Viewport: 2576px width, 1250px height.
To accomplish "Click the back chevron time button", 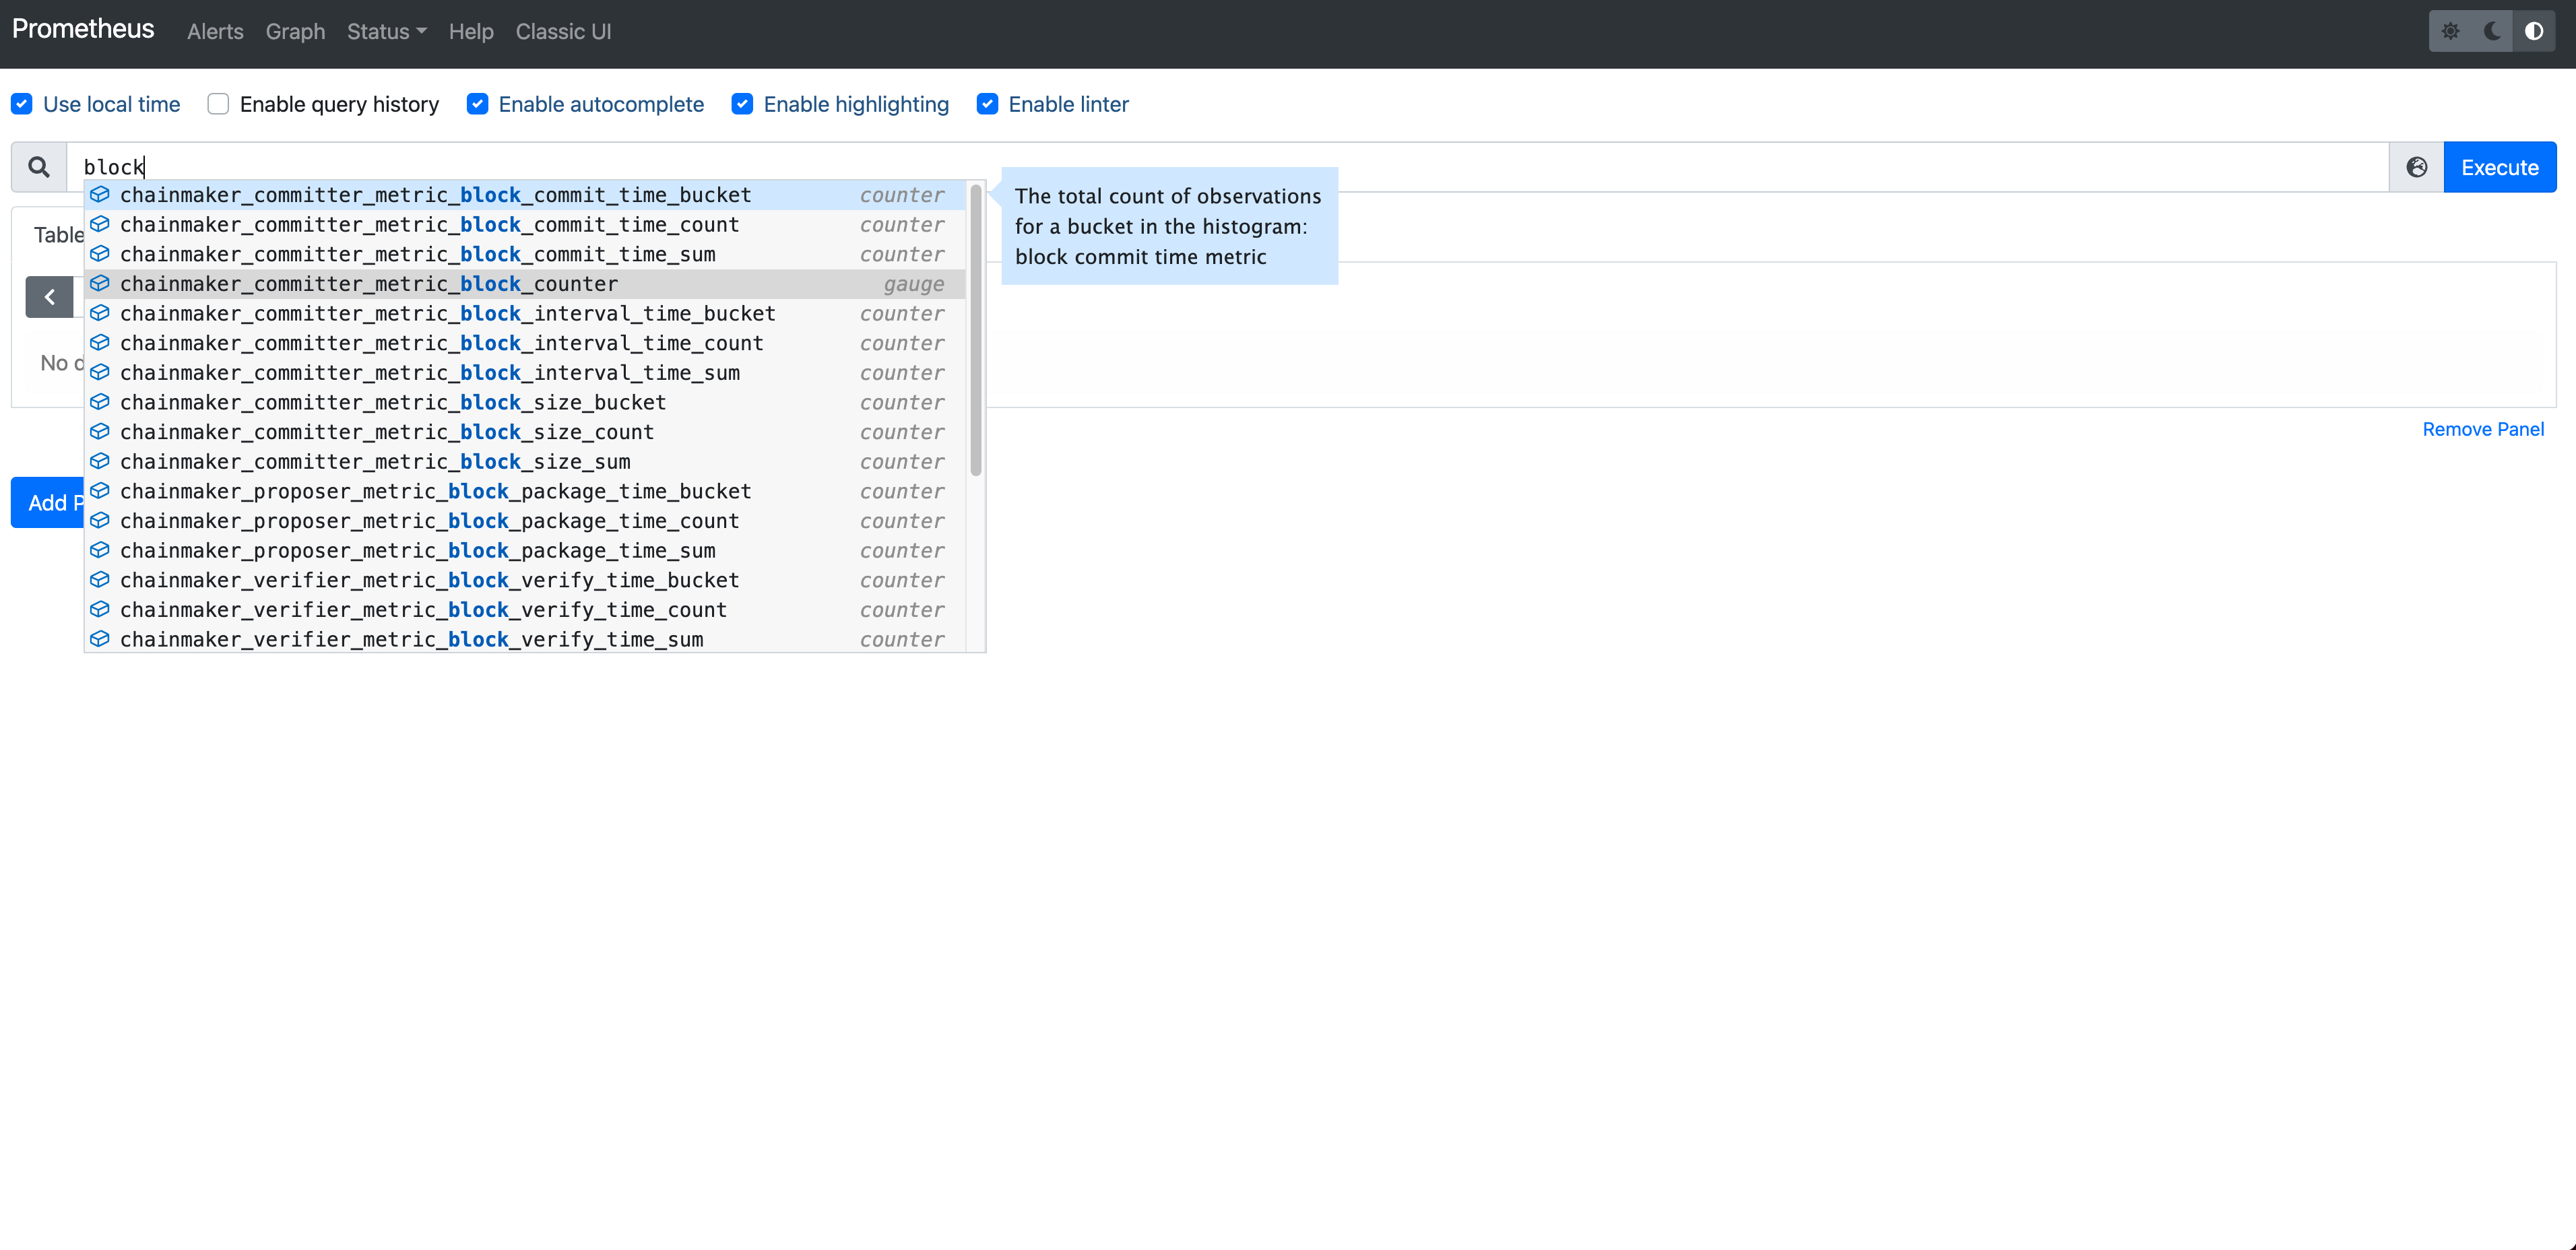I will 49,297.
